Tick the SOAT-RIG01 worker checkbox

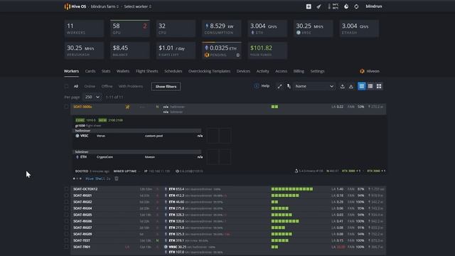[66, 196]
